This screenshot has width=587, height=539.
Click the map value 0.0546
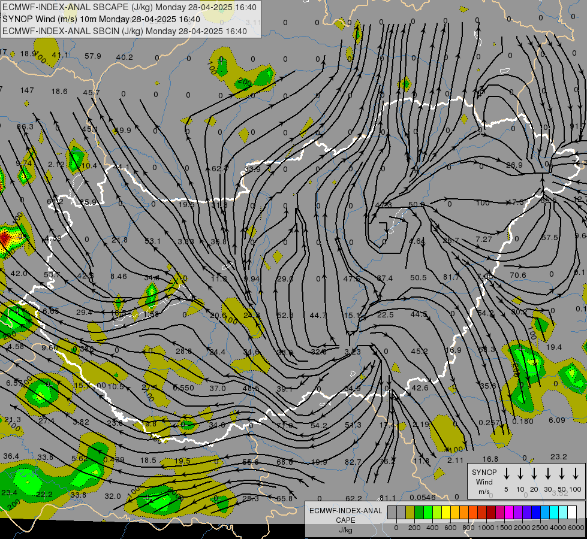(x=423, y=497)
